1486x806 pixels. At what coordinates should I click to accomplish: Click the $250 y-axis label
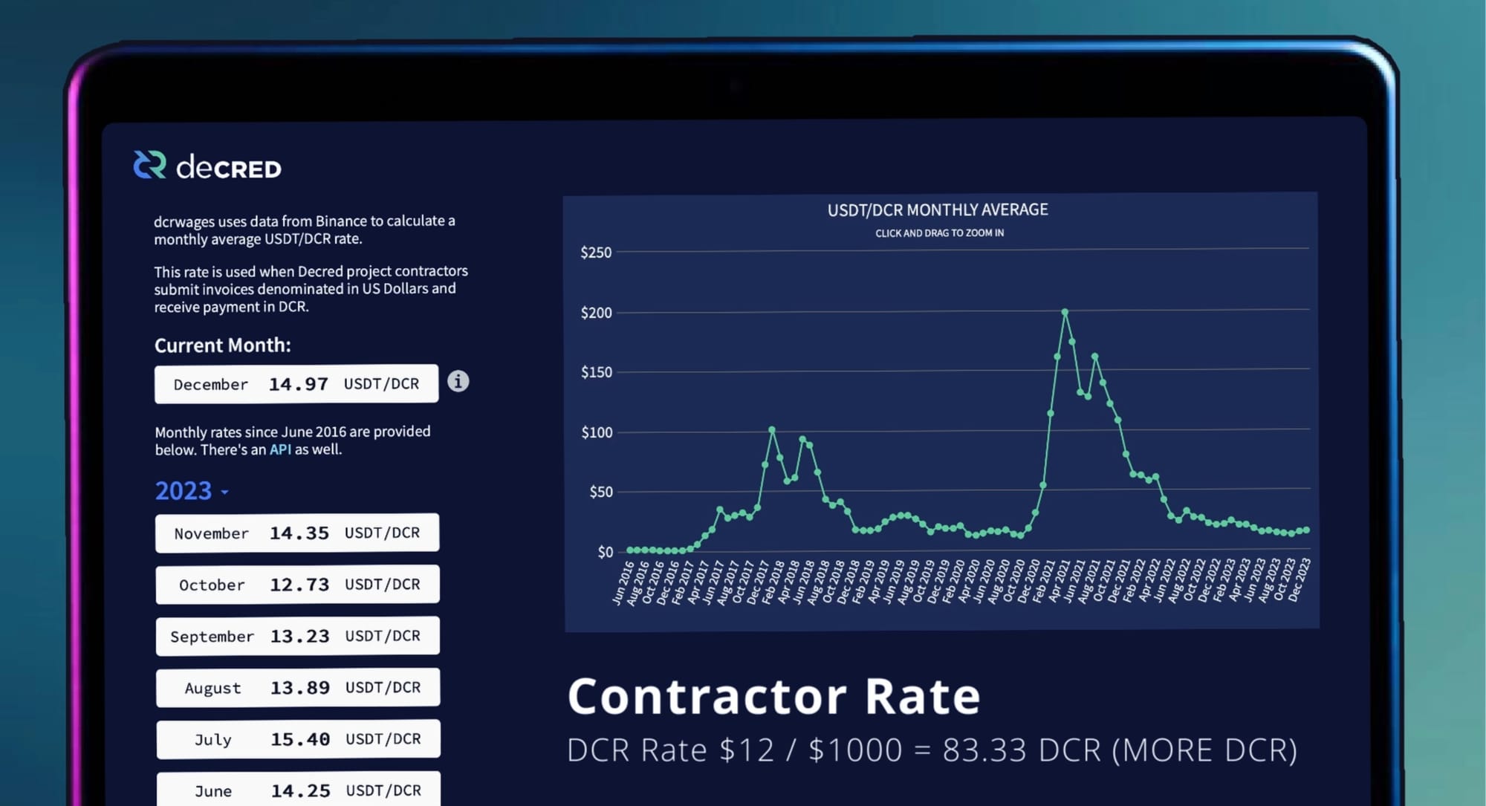(x=596, y=253)
